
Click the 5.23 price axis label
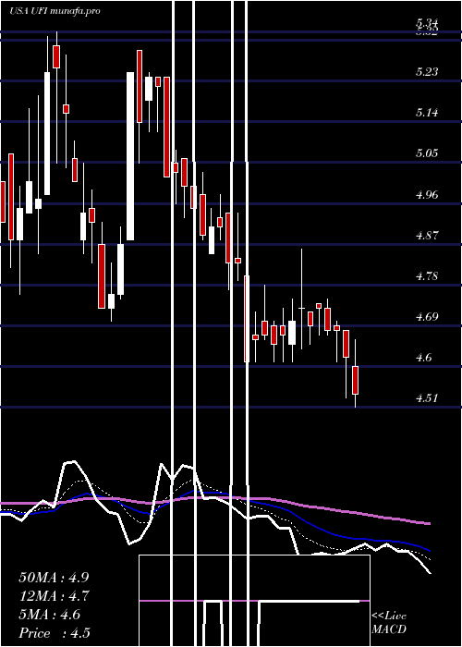click(427, 72)
